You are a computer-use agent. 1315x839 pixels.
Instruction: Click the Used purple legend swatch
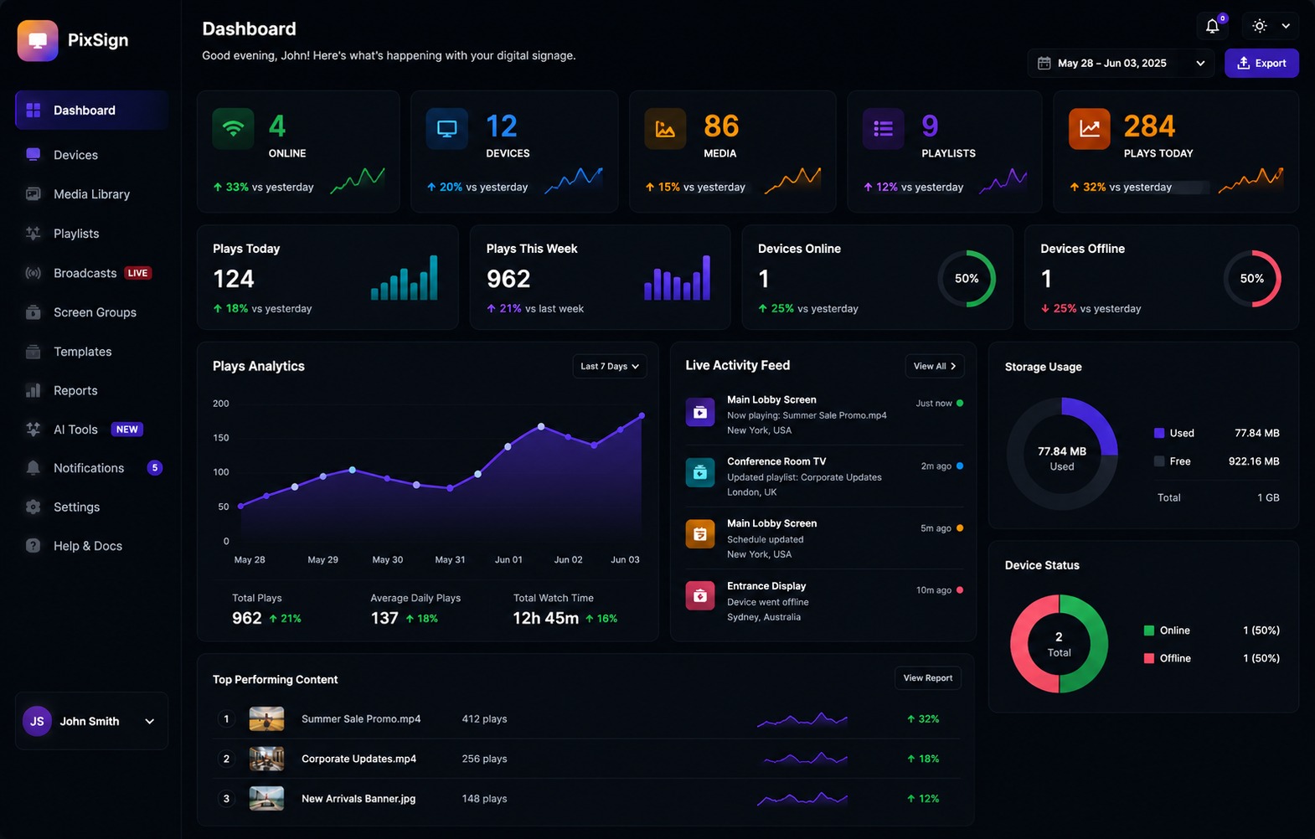coord(1159,433)
